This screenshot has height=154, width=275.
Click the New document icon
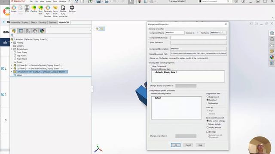click(x=82, y=2)
